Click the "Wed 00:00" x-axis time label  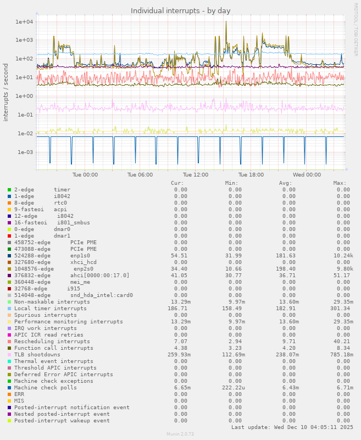click(x=307, y=175)
